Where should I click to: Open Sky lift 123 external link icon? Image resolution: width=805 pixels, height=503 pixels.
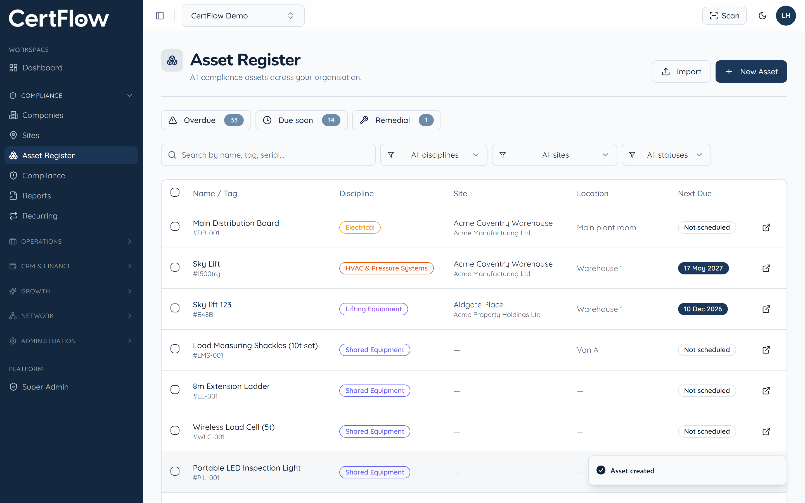(x=766, y=309)
